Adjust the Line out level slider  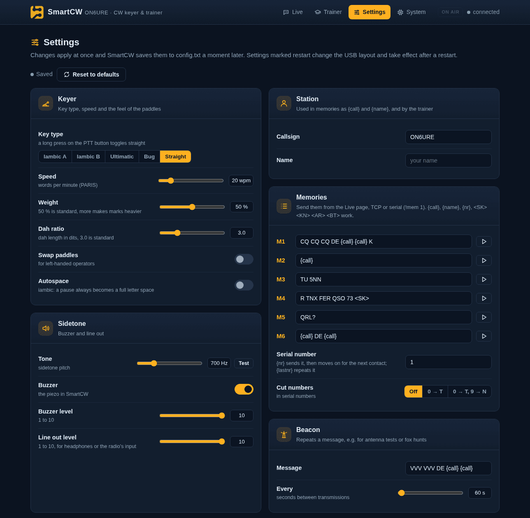192,441
